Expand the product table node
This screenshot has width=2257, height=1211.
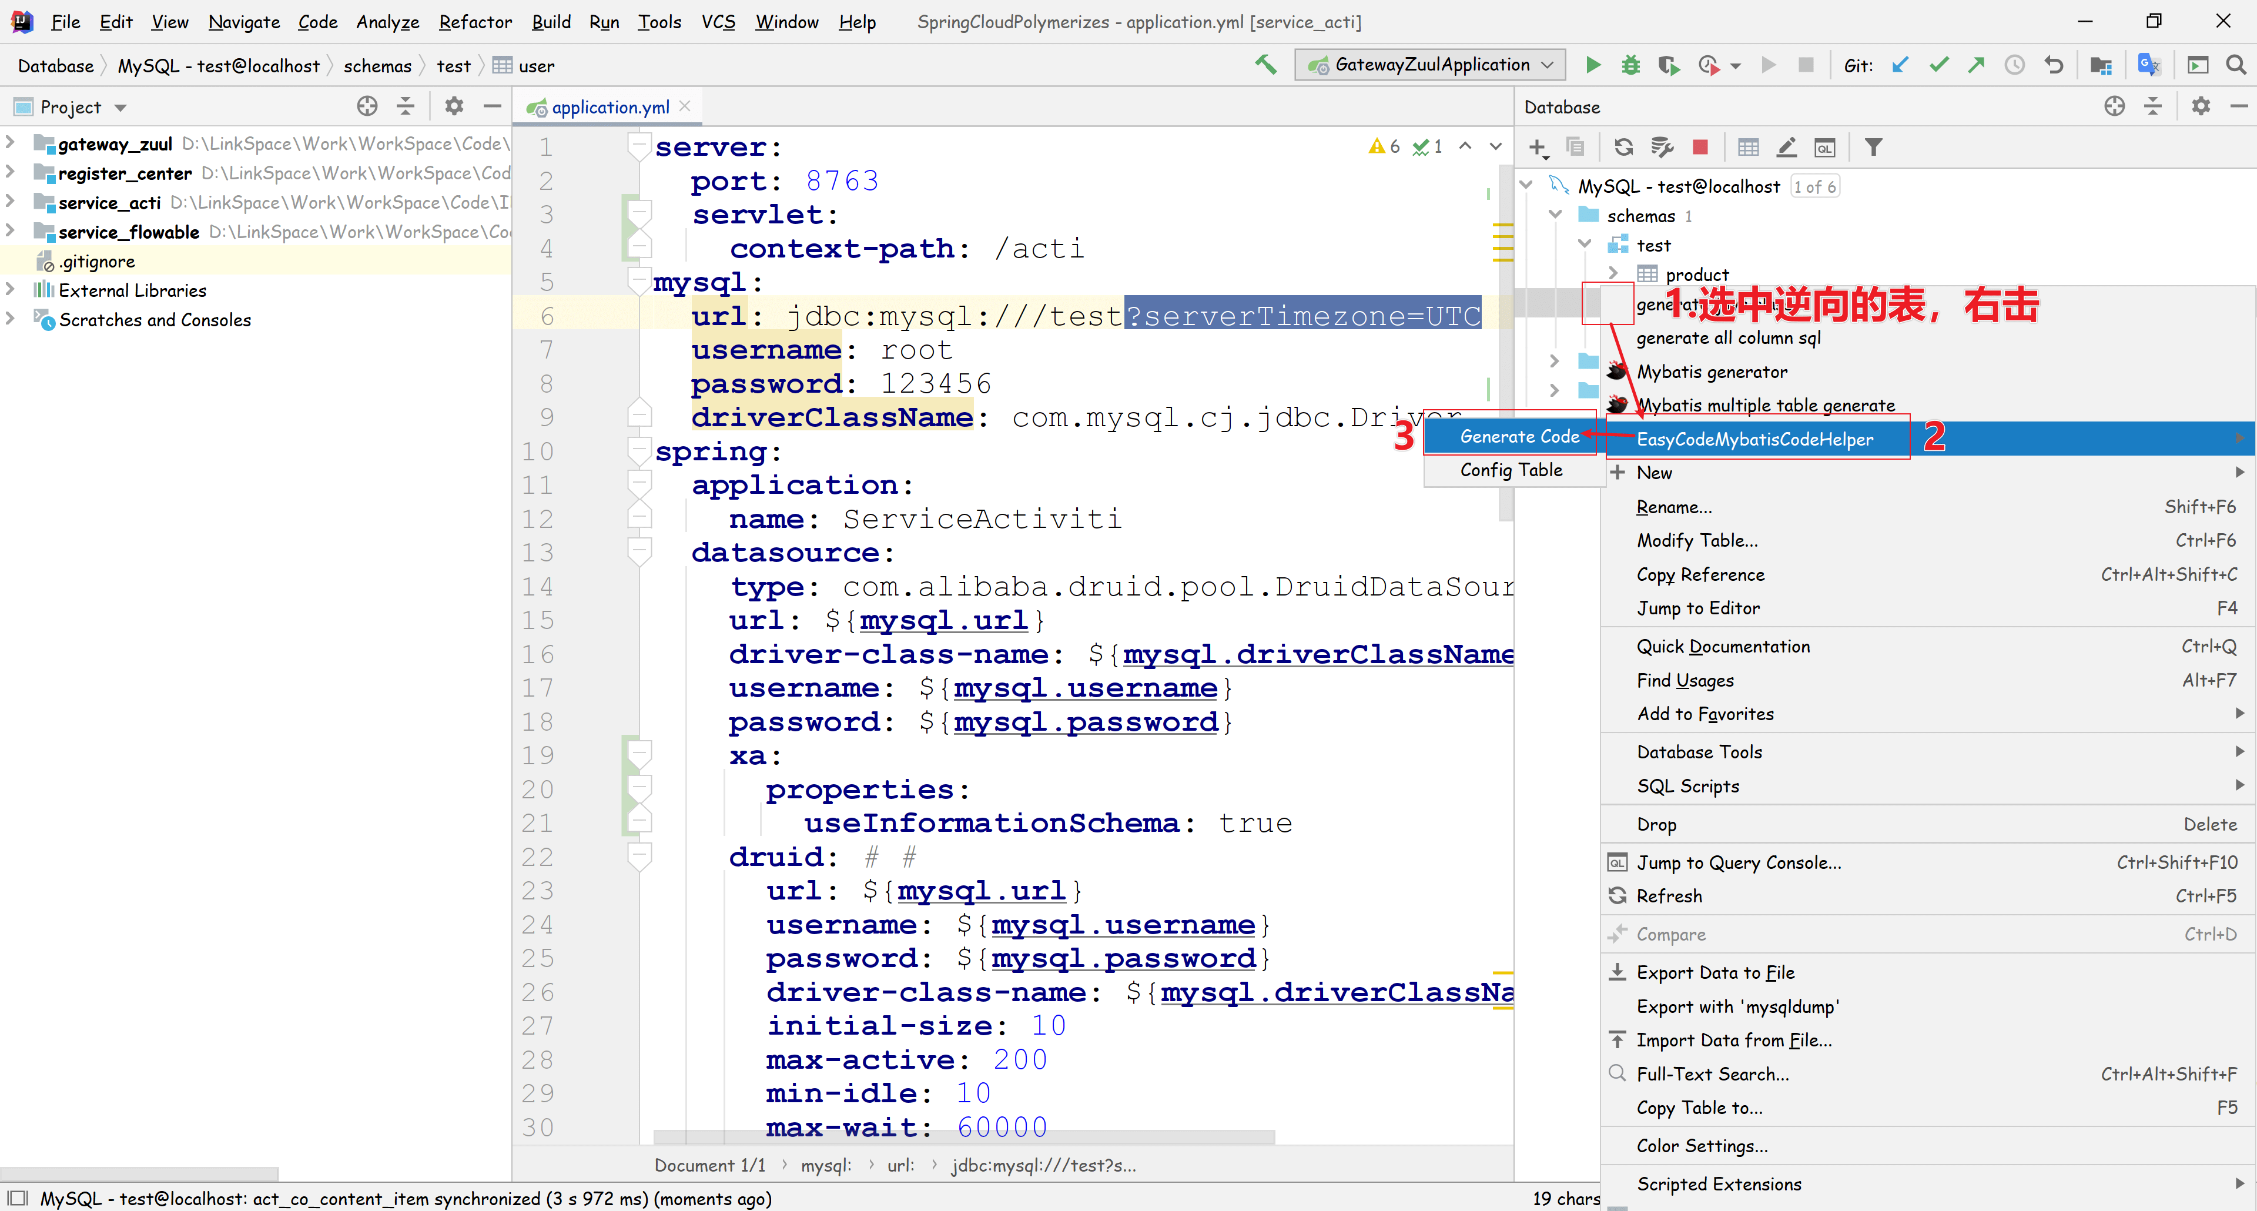1613,275
